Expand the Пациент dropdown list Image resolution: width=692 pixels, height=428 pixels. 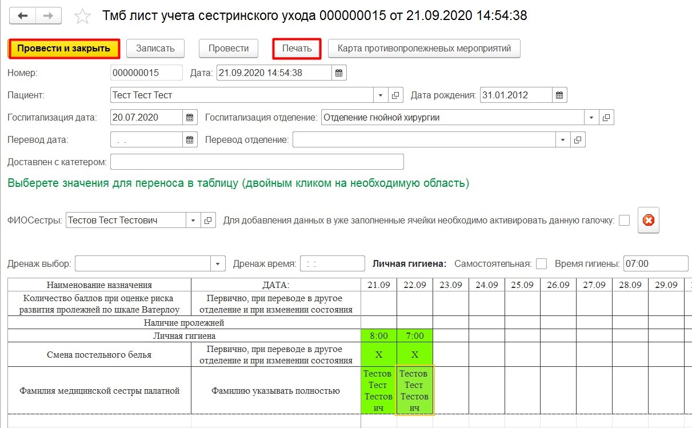pos(381,95)
